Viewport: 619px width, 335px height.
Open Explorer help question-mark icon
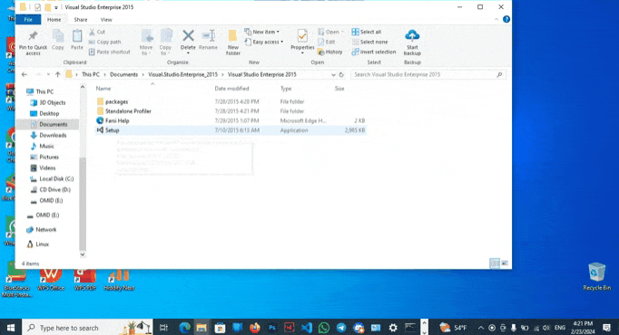[506, 19]
